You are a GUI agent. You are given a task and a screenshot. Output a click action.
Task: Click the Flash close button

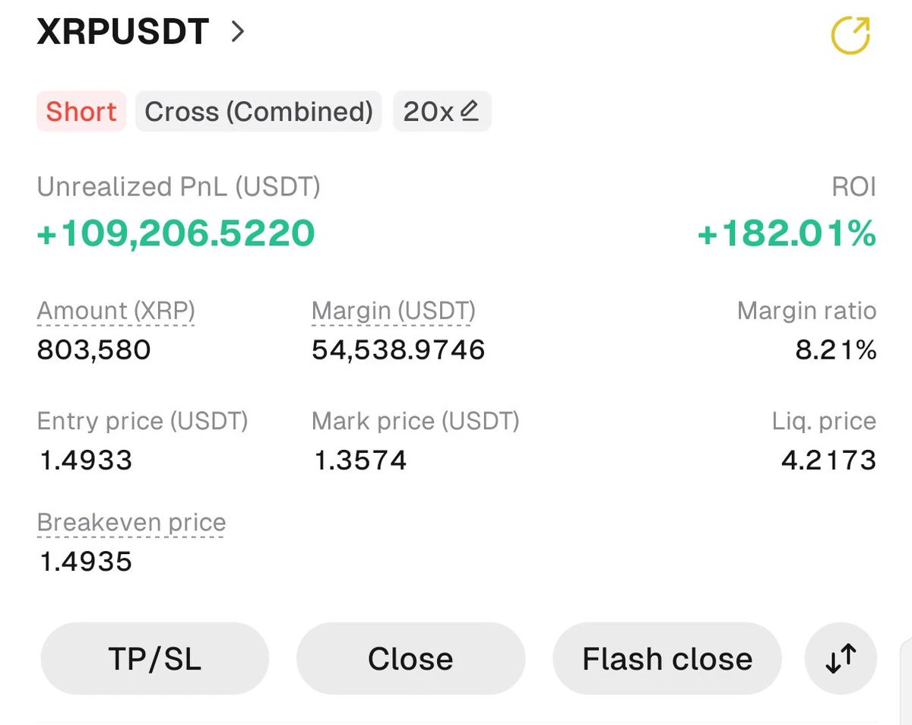(x=667, y=659)
